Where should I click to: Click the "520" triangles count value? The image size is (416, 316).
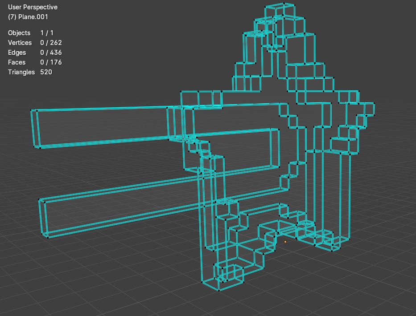[46, 72]
